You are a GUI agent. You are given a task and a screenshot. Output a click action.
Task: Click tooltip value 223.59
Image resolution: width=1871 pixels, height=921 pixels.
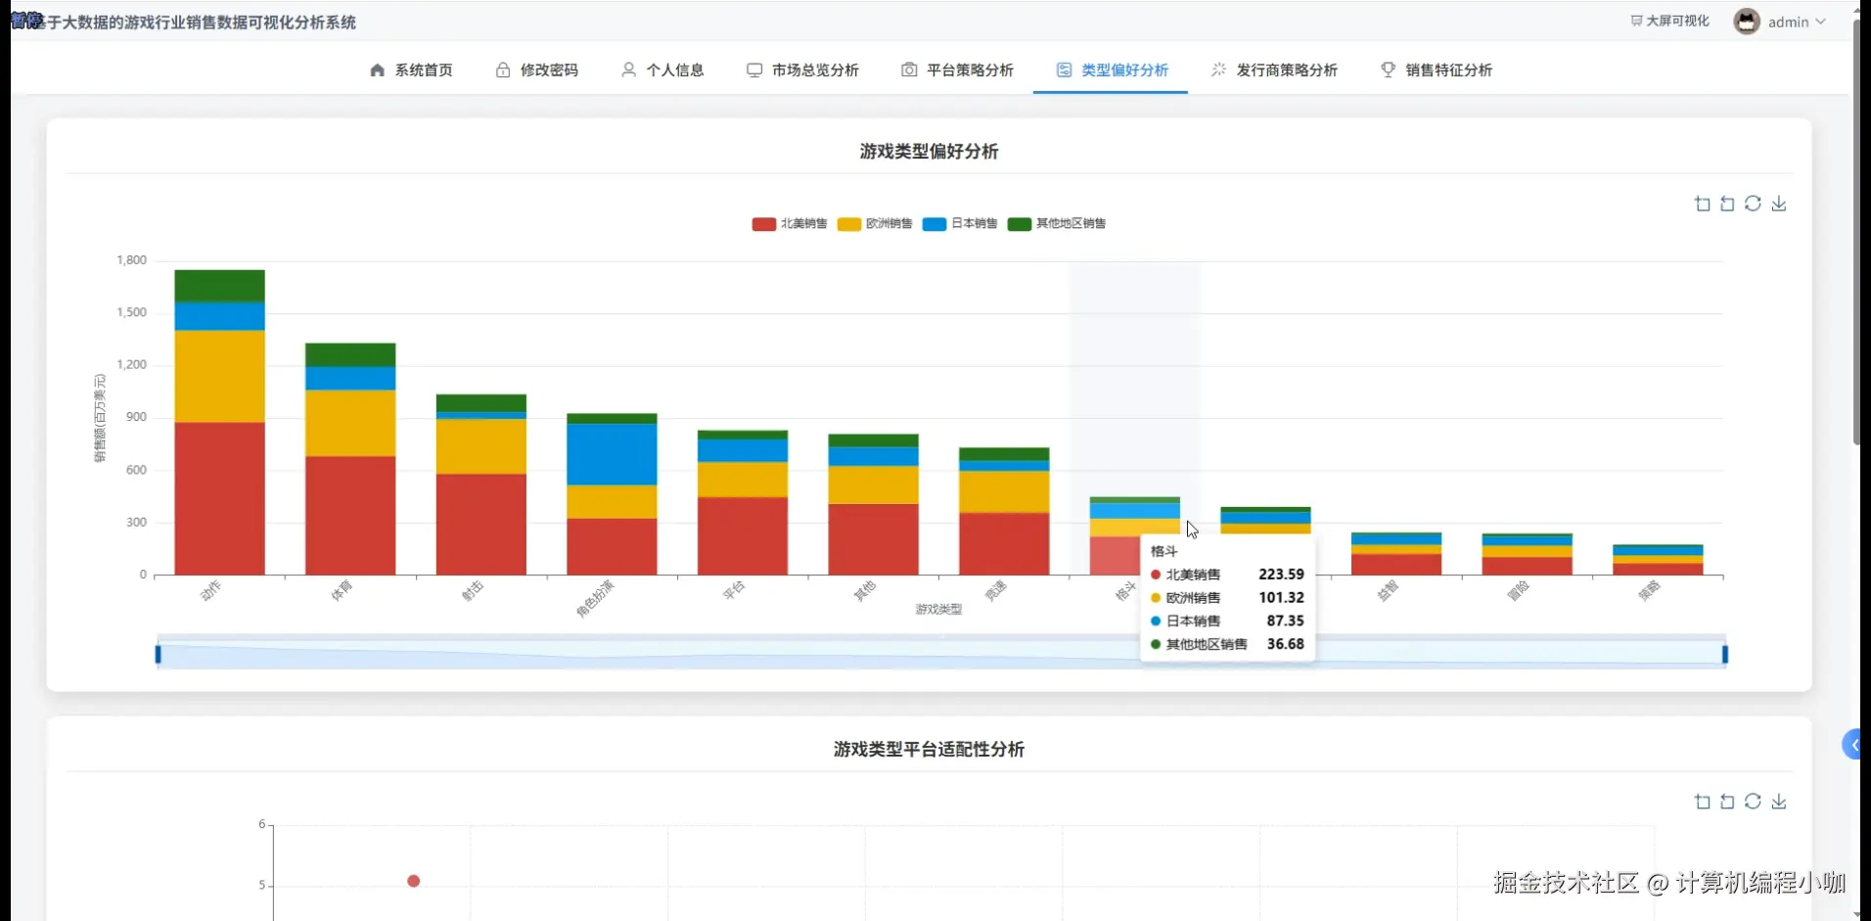1281,575
